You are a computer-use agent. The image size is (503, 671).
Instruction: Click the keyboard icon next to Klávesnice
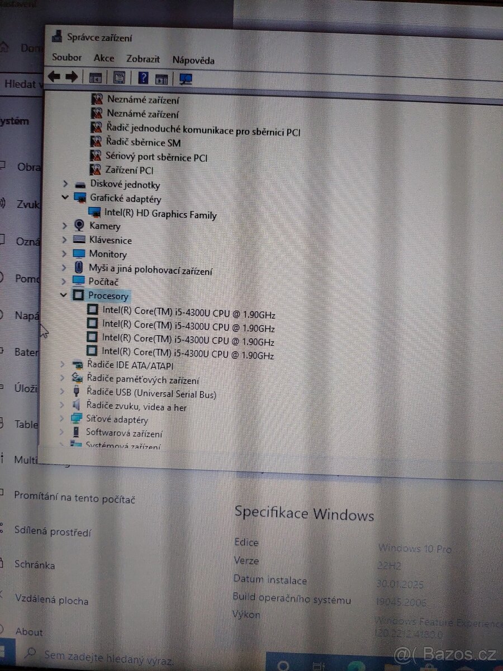pos(78,239)
